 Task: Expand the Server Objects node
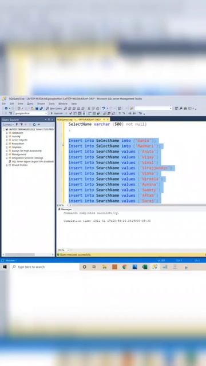point(7,140)
